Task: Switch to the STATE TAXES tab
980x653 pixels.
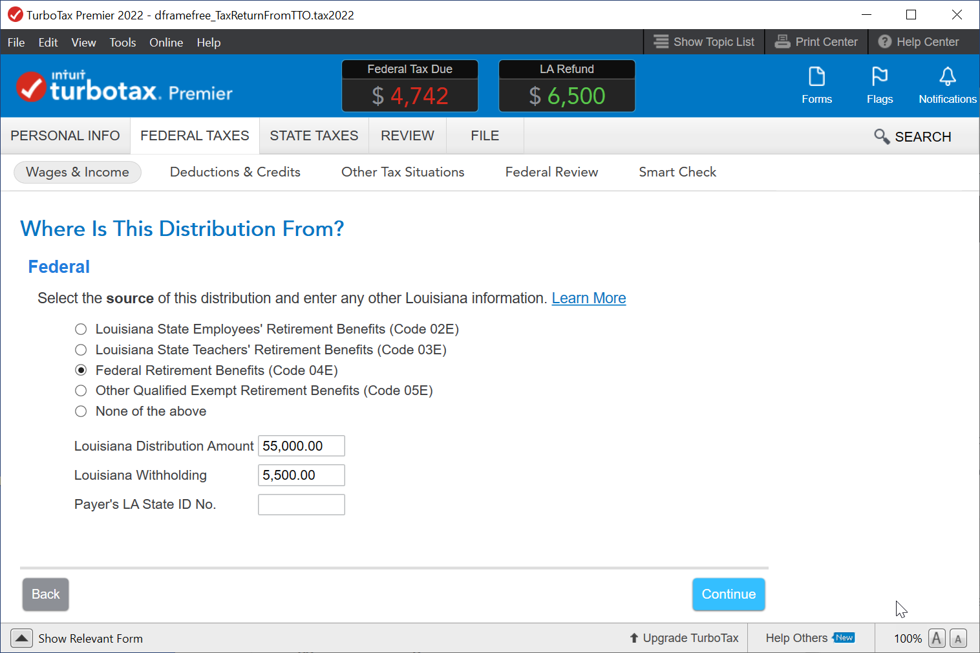Action: tap(314, 136)
